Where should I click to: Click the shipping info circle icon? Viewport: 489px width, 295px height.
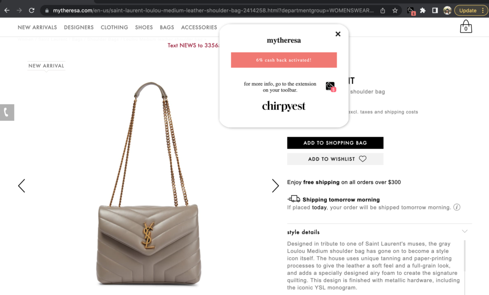click(x=457, y=207)
